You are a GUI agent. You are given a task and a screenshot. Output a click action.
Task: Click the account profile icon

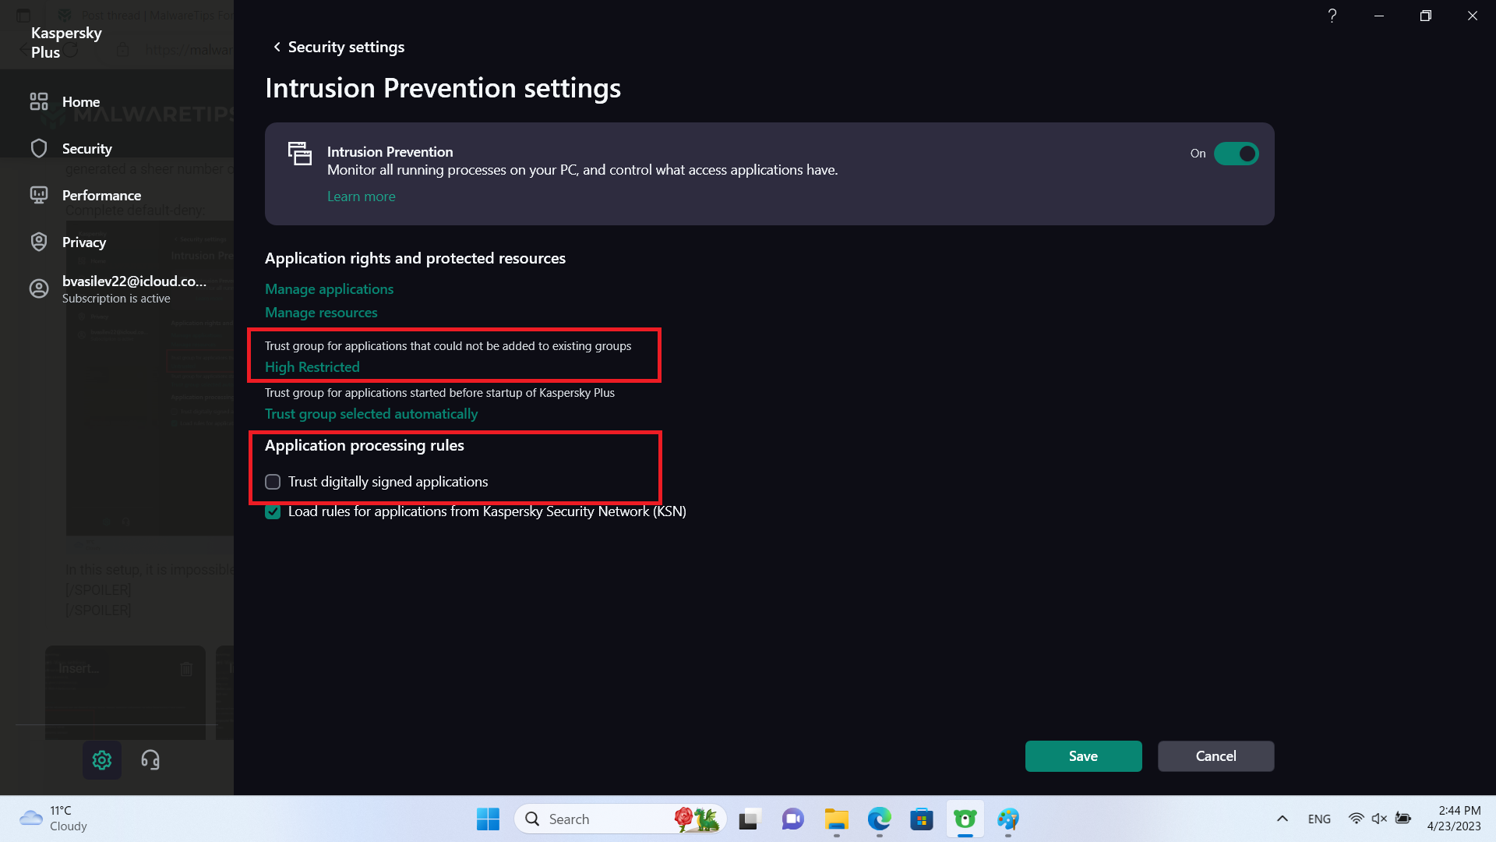39,289
